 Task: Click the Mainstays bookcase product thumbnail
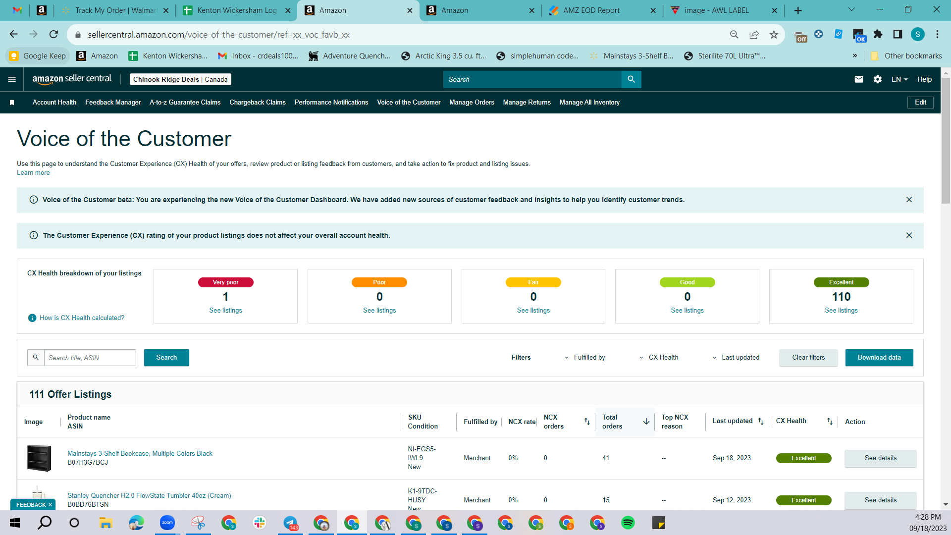[x=39, y=458]
